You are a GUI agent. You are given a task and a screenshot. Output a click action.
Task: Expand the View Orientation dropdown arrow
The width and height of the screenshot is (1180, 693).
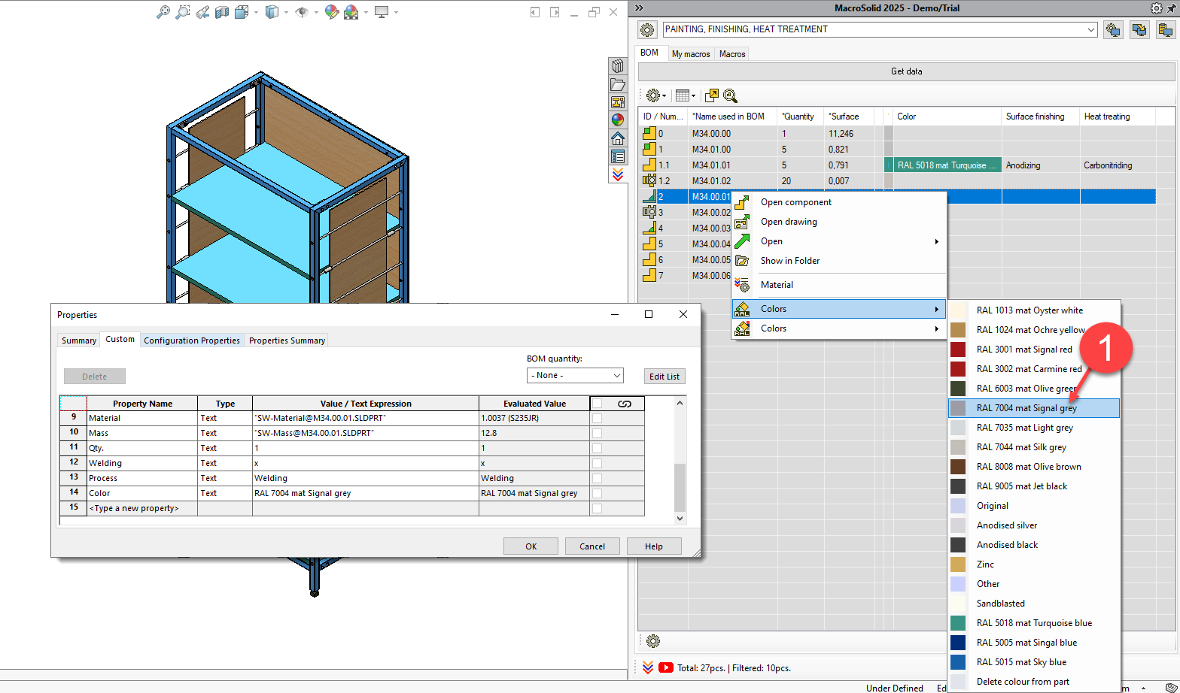(x=256, y=12)
